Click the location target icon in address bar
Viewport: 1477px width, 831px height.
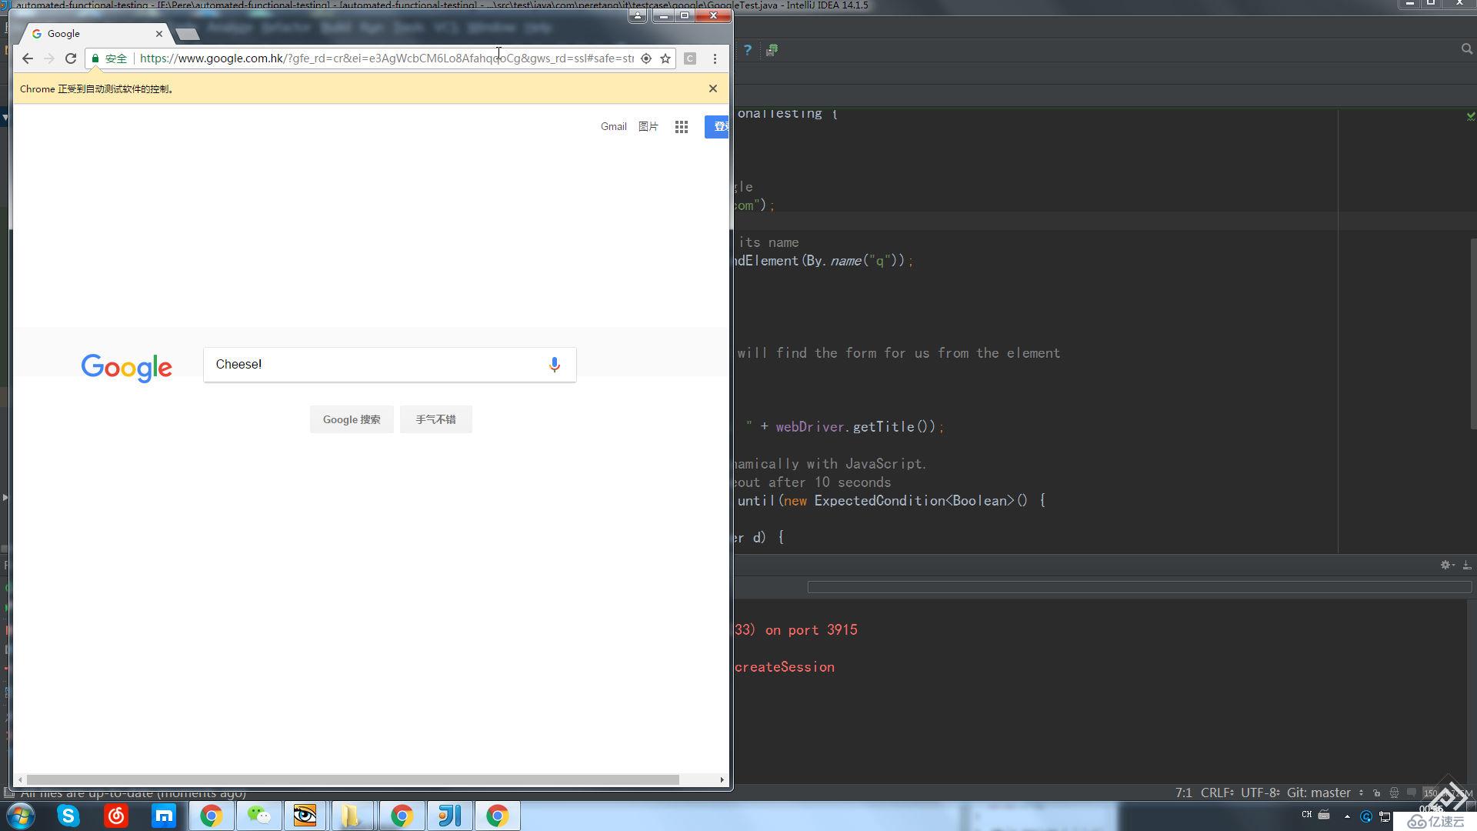[646, 58]
